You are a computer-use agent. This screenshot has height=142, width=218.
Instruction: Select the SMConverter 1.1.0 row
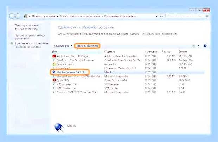128,84
